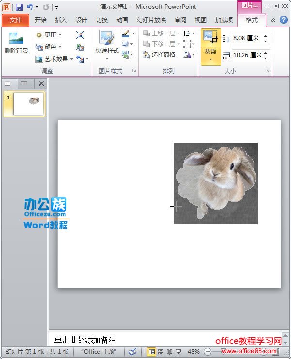Click the Undo icon in title bar
The image size is (291, 359).
tap(30, 7)
